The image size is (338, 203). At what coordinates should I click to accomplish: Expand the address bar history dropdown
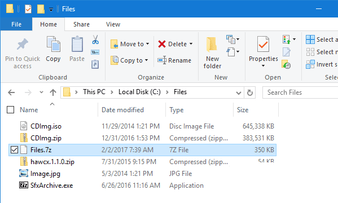(x=239, y=93)
